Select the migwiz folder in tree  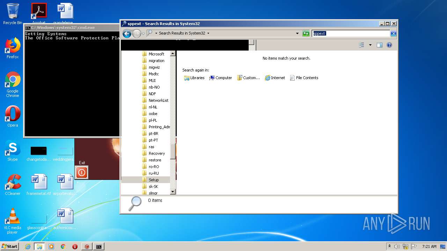point(151,67)
